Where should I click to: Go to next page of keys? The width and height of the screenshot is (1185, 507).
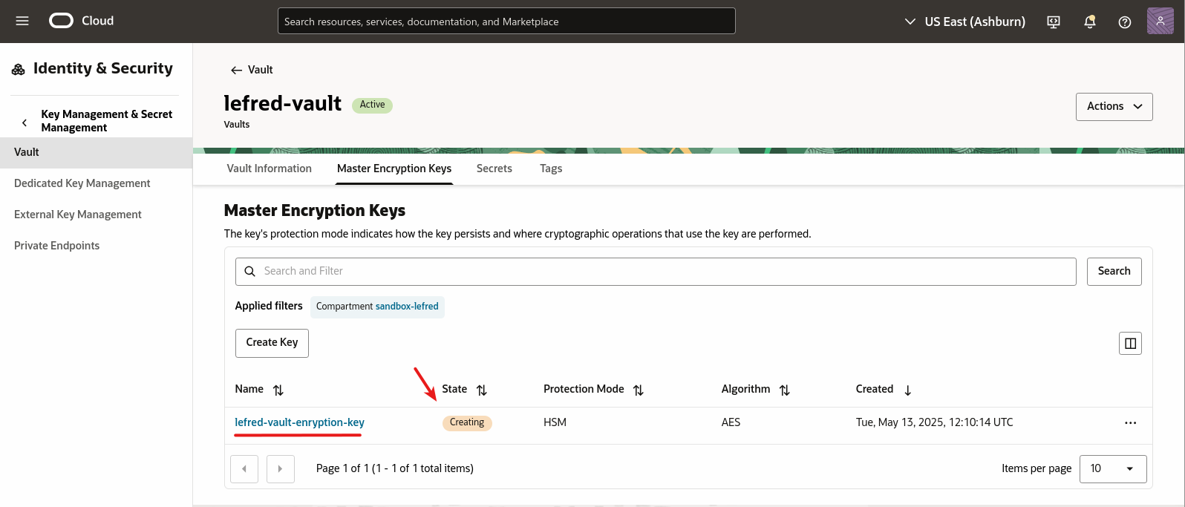point(281,469)
